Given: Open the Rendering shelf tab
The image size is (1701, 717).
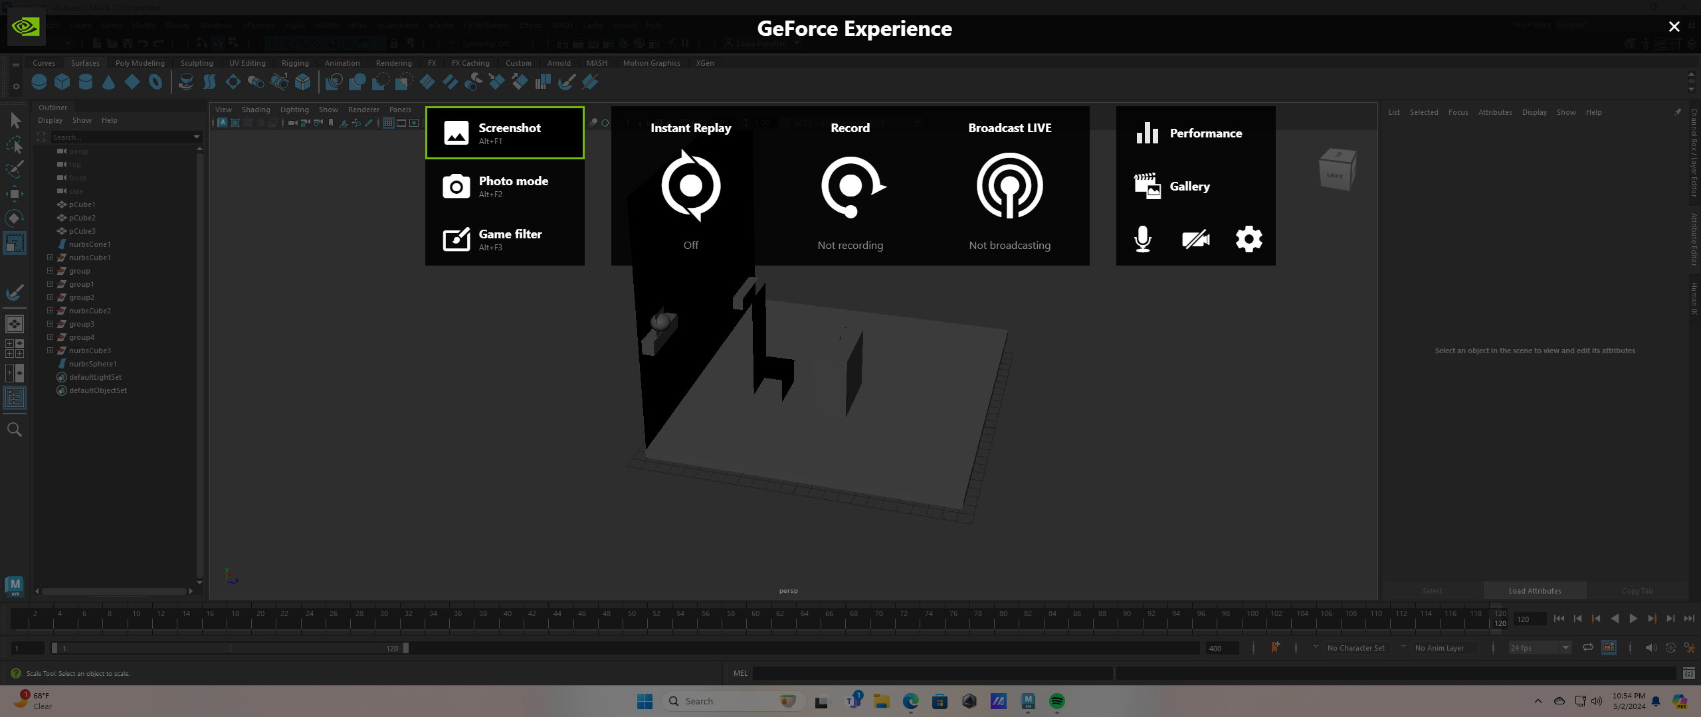Looking at the screenshot, I should click(x=393, y=63).
